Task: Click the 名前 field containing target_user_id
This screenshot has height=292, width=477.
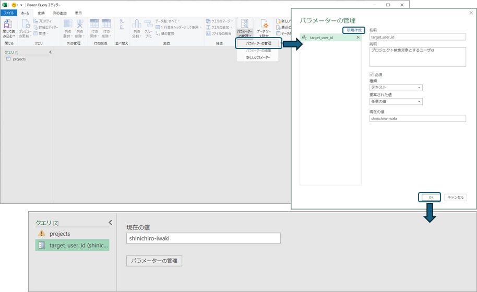Action: tap(417, 37)
